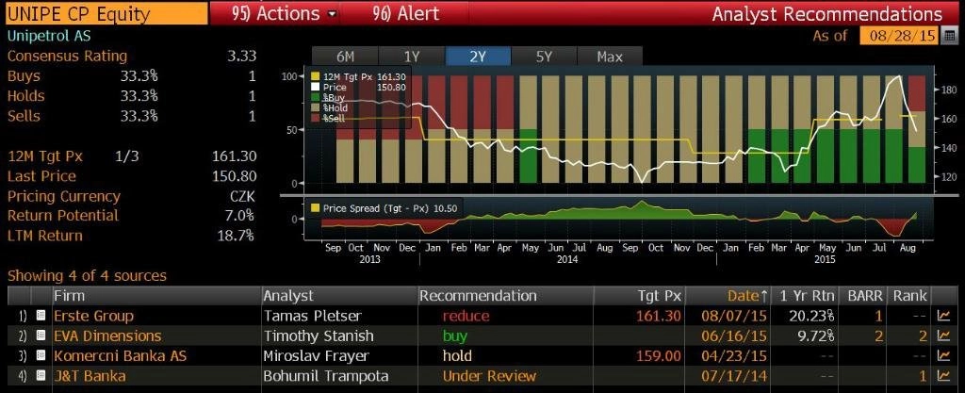Click the green buy recommendation cell

click(x=455, y=336)
